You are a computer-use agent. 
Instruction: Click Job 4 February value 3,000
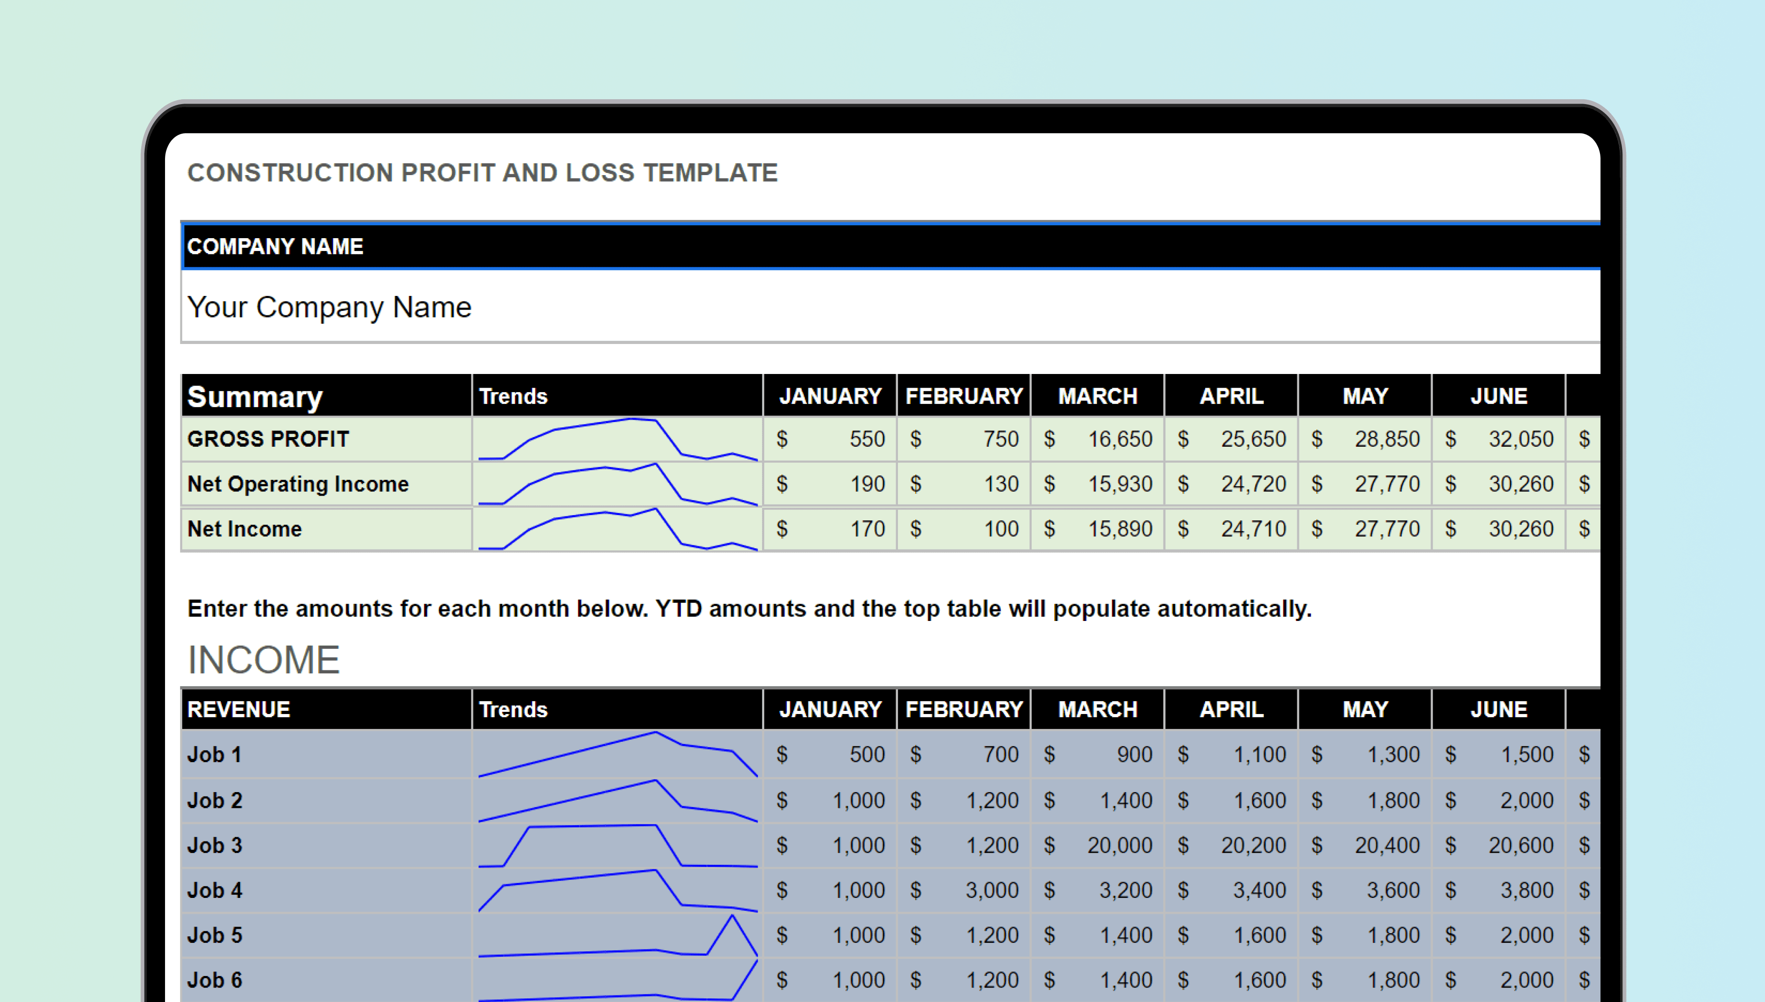click(x=964, y=890)
